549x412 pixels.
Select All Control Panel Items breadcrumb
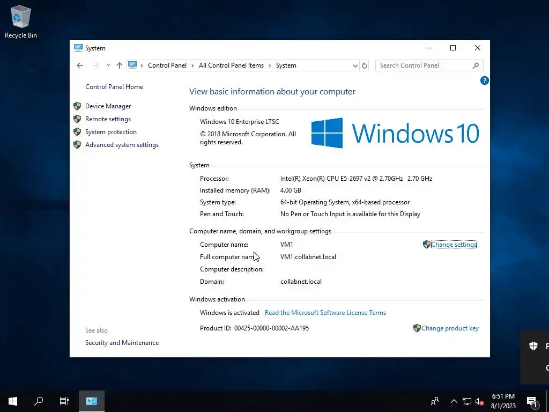coord(231,65)
